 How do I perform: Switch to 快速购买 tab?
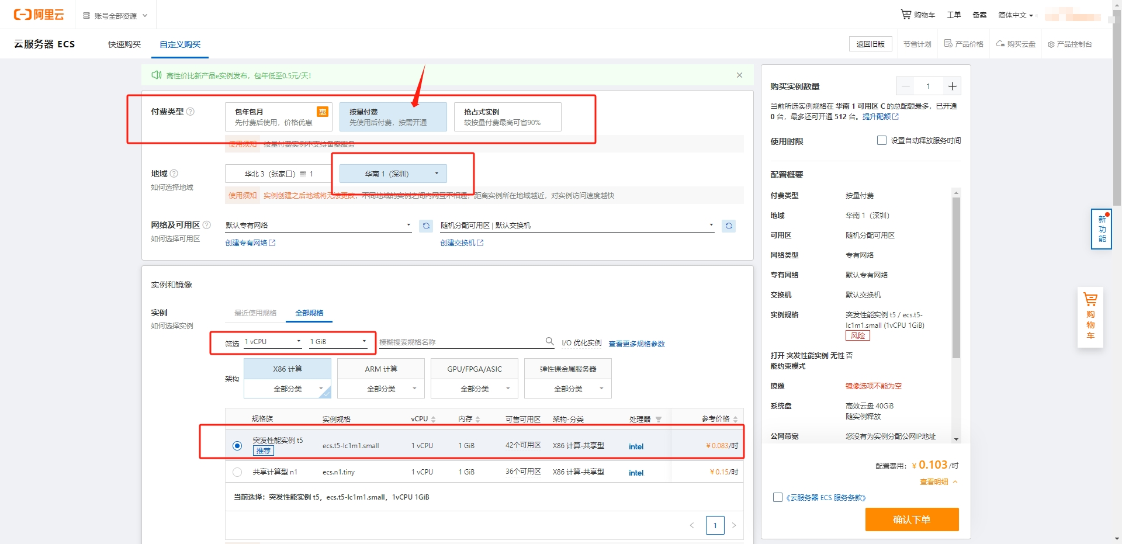click(x=124, y=44)
